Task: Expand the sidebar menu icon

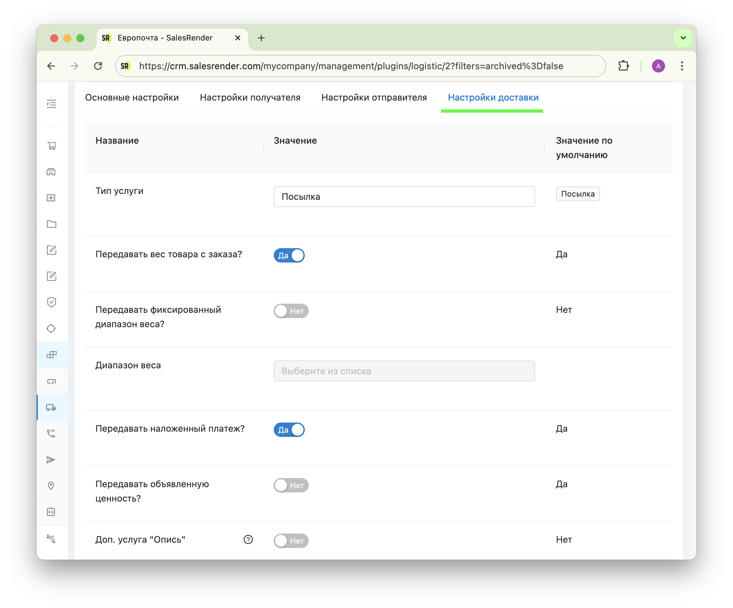Action: tap(52, 104)
